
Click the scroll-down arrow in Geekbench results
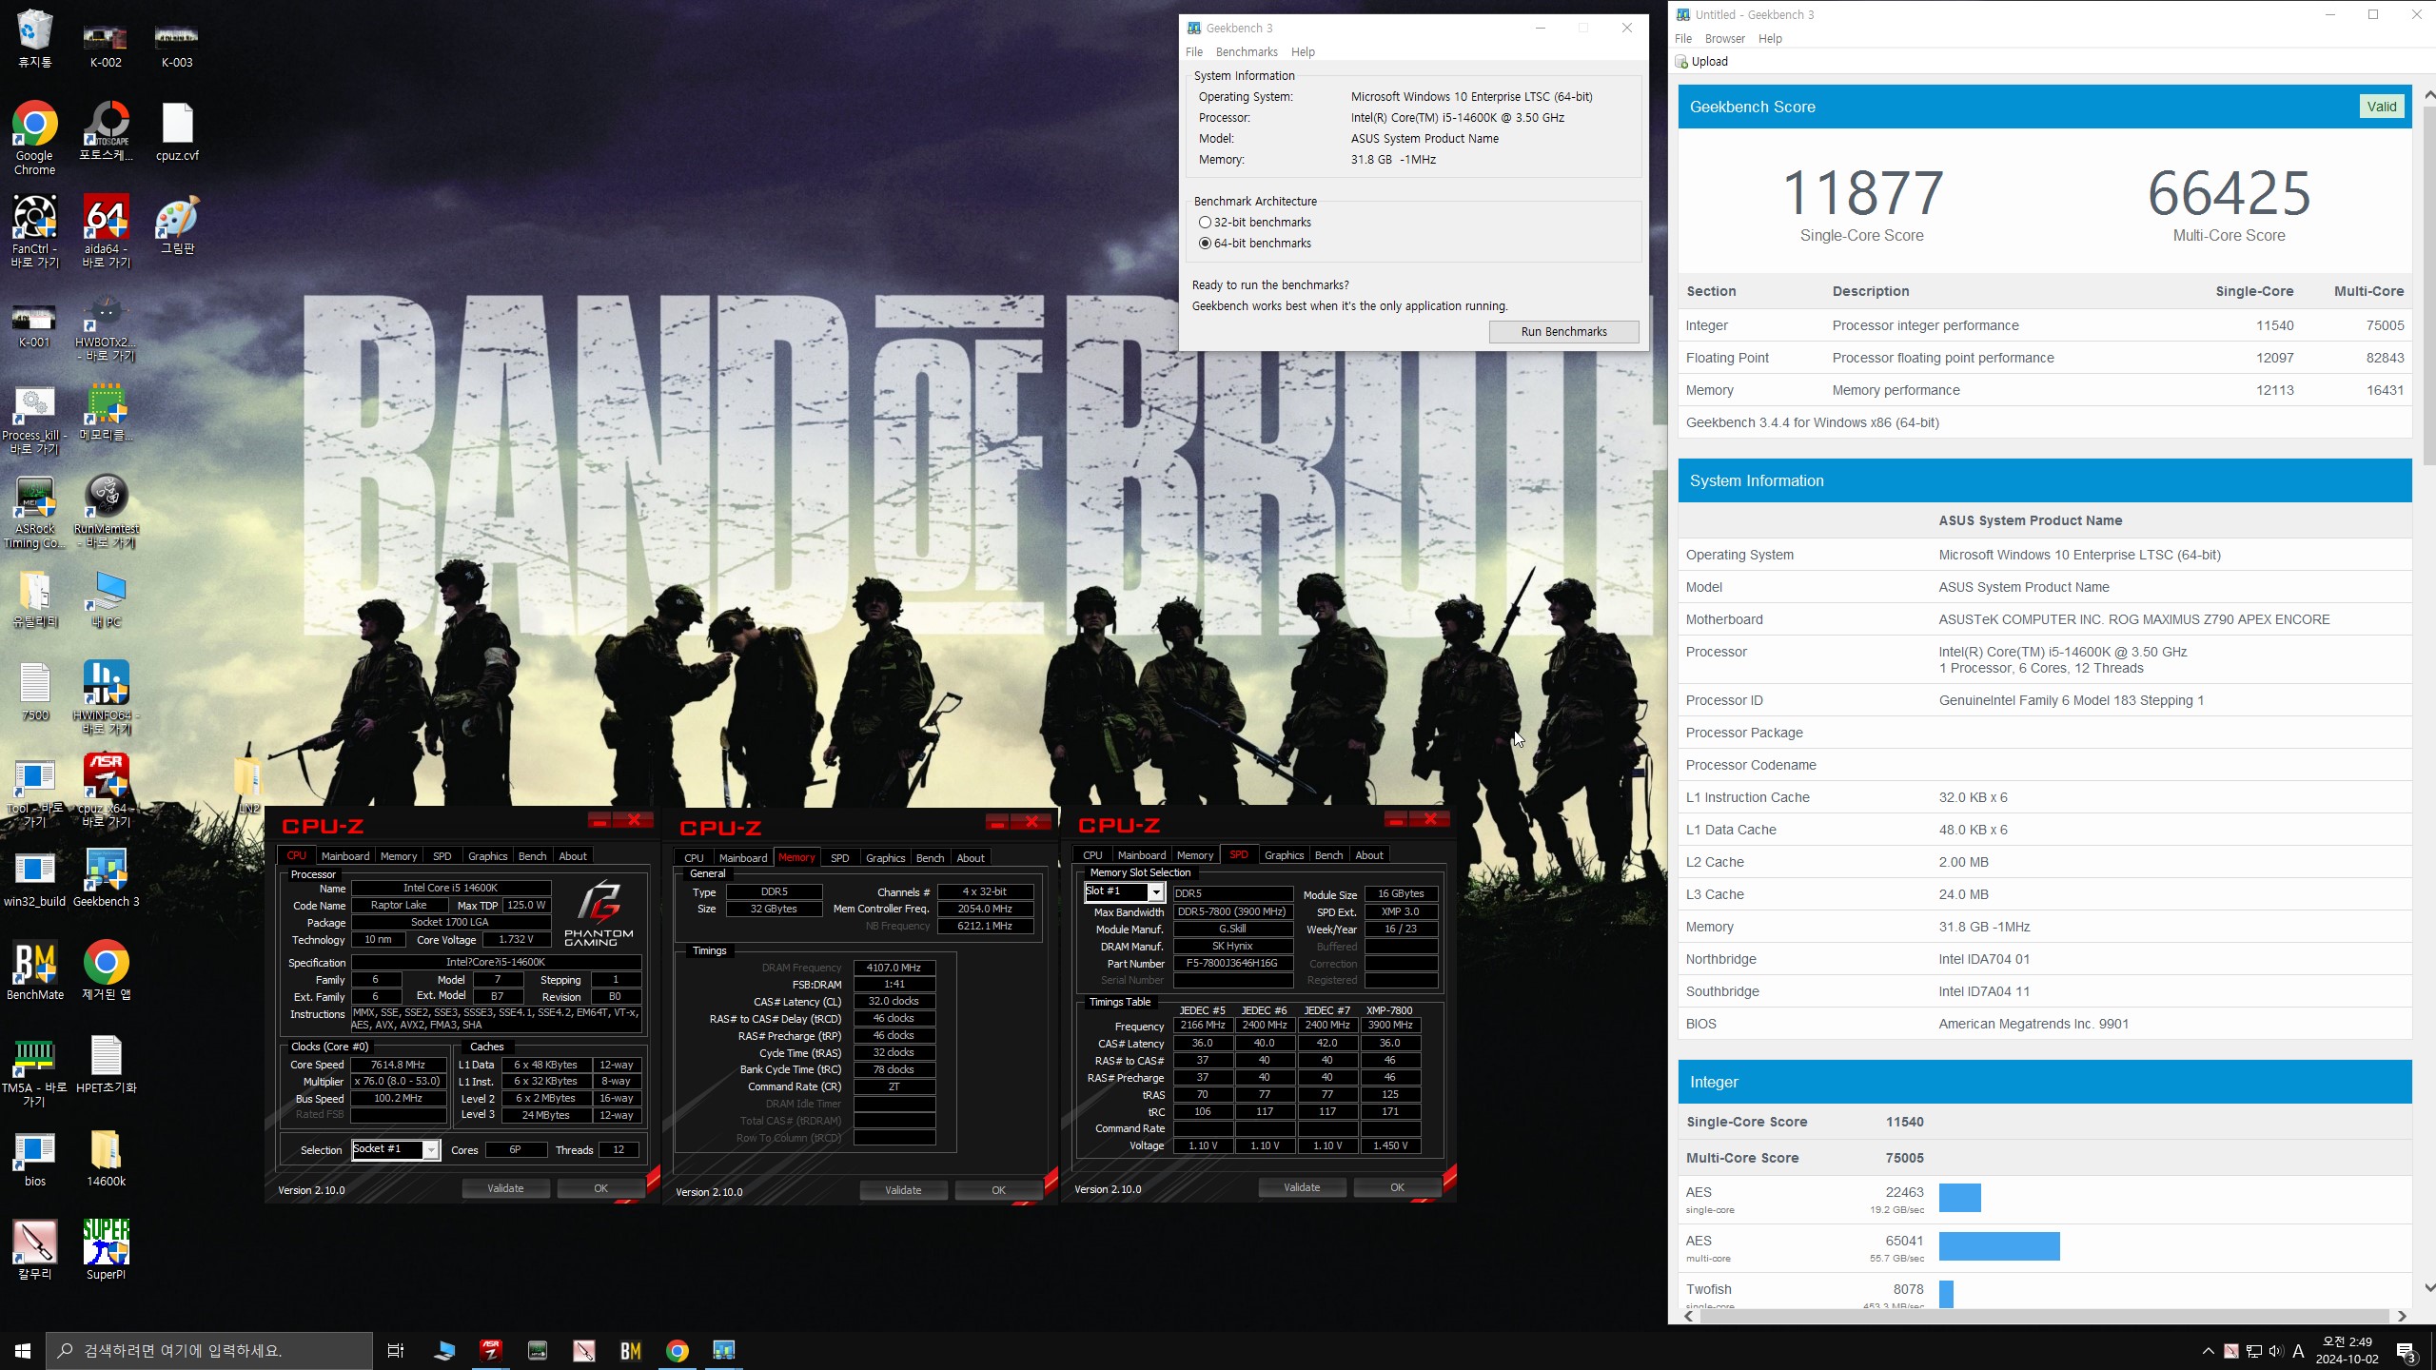pyautogui.click(x=2427, y=1288)
